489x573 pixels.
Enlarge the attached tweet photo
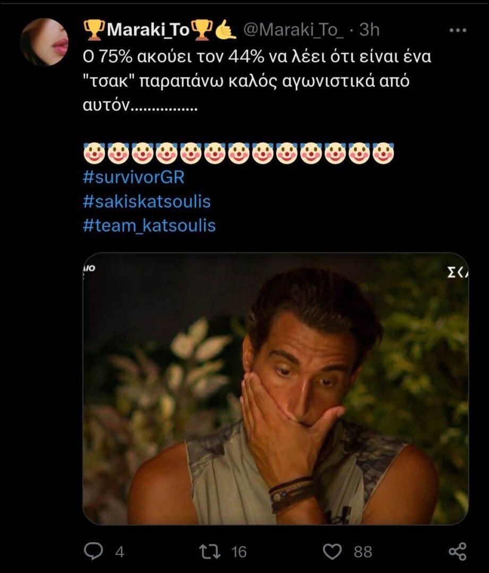point(276,389)
